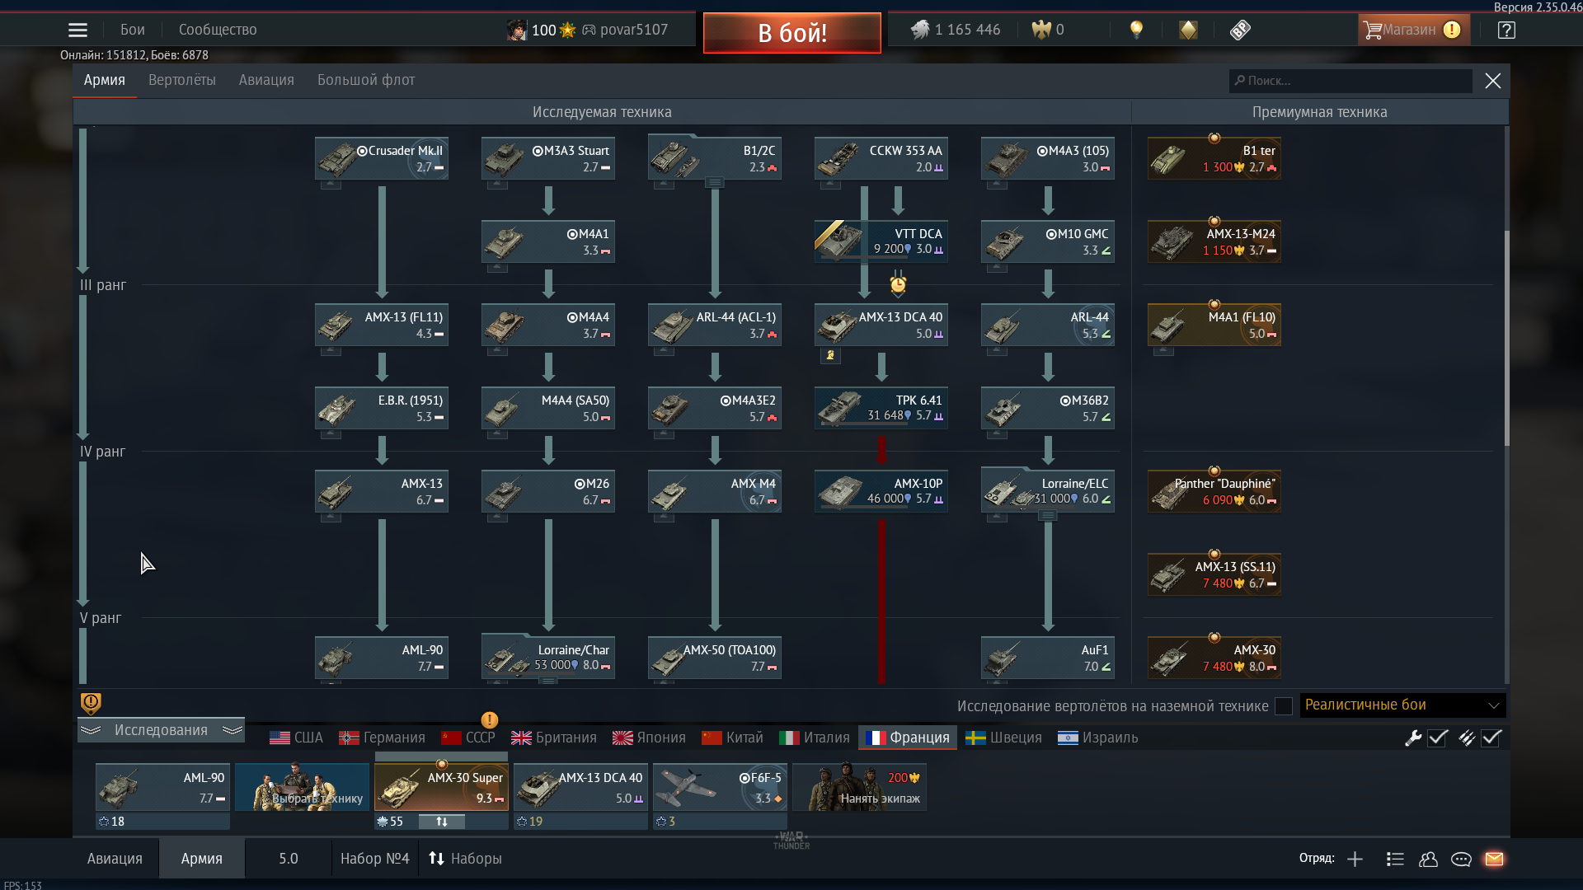This screenshot has width=1583, height=890.
Task: Close the research tree window
Action: pos(1493,81)
